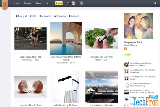
Task: Open the Browse menu
Action: (28, 3)
